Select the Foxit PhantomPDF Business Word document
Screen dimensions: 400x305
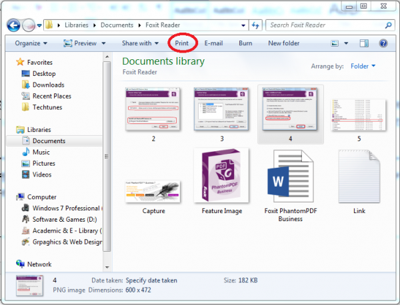(290, 186)
